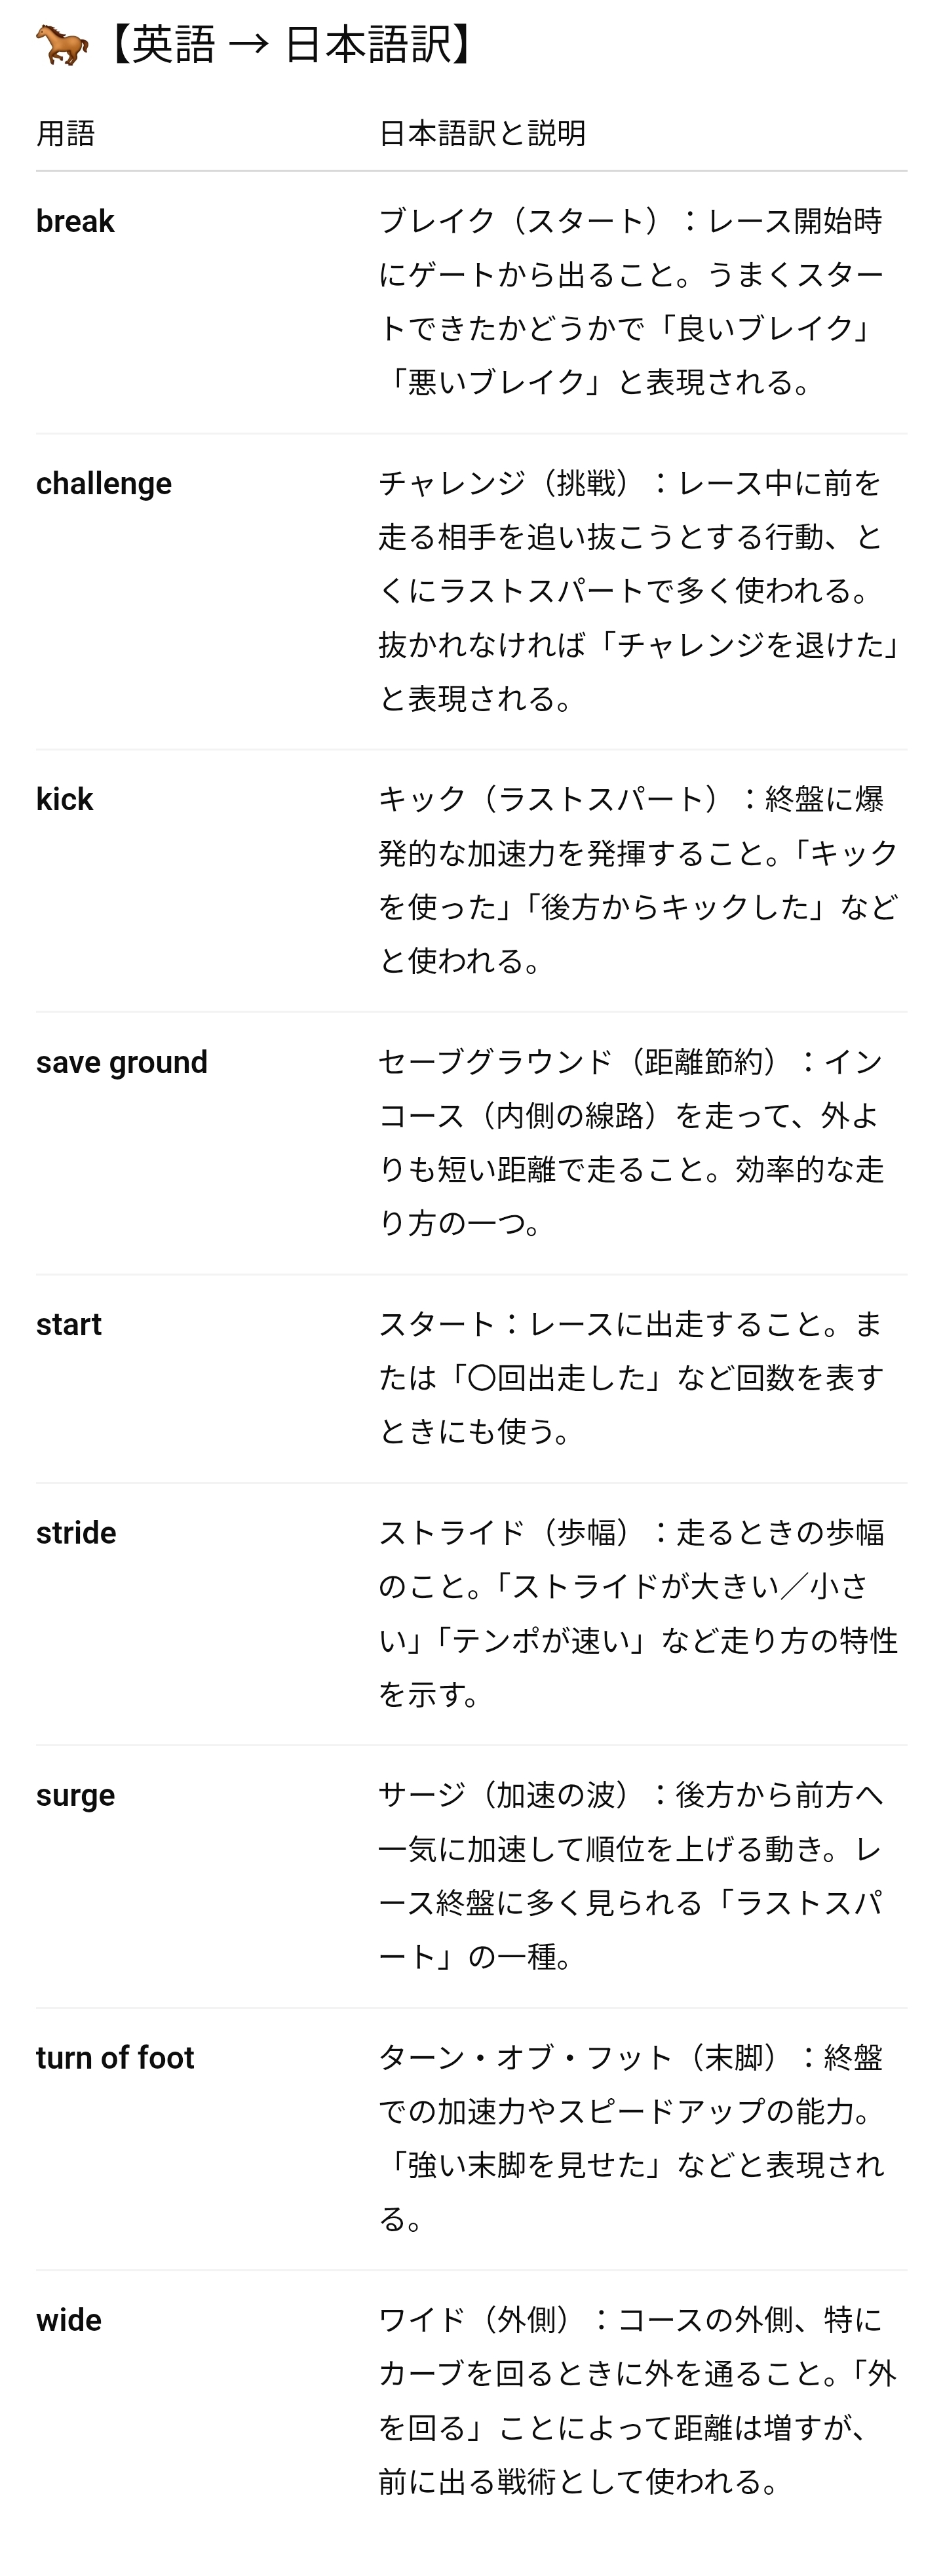Screen dimensions: 943x2576
Task: Select the term 'surge'
Action: pyautogui.click(x=75, y=1796)
